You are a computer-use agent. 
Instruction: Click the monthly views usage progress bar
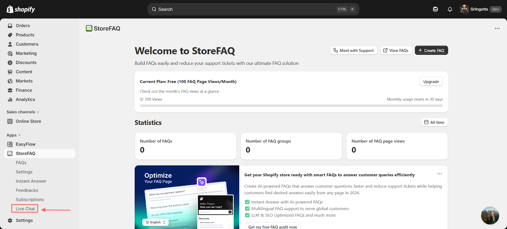[x=291, y=106]
